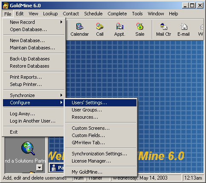Select Setup Printer... menu item
The width and height of the screenshot is (206, 183).
[34, 84]
